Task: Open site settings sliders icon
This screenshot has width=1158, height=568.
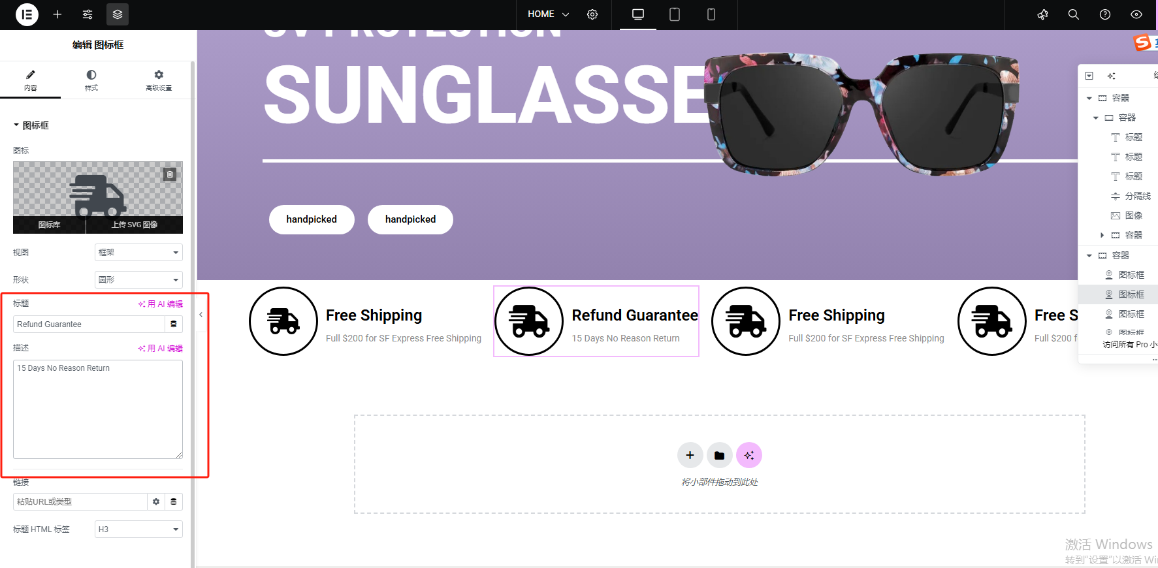Action: click(x=88, y=14)
